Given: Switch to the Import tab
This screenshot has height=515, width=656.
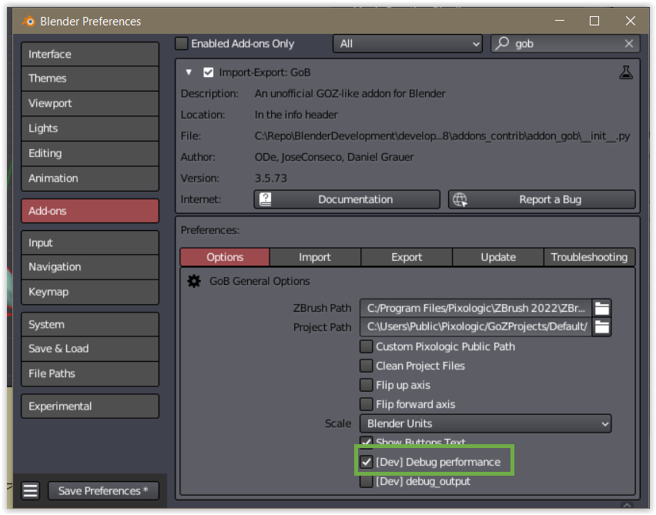Looking at the screenshot, I should pos(315,257).
